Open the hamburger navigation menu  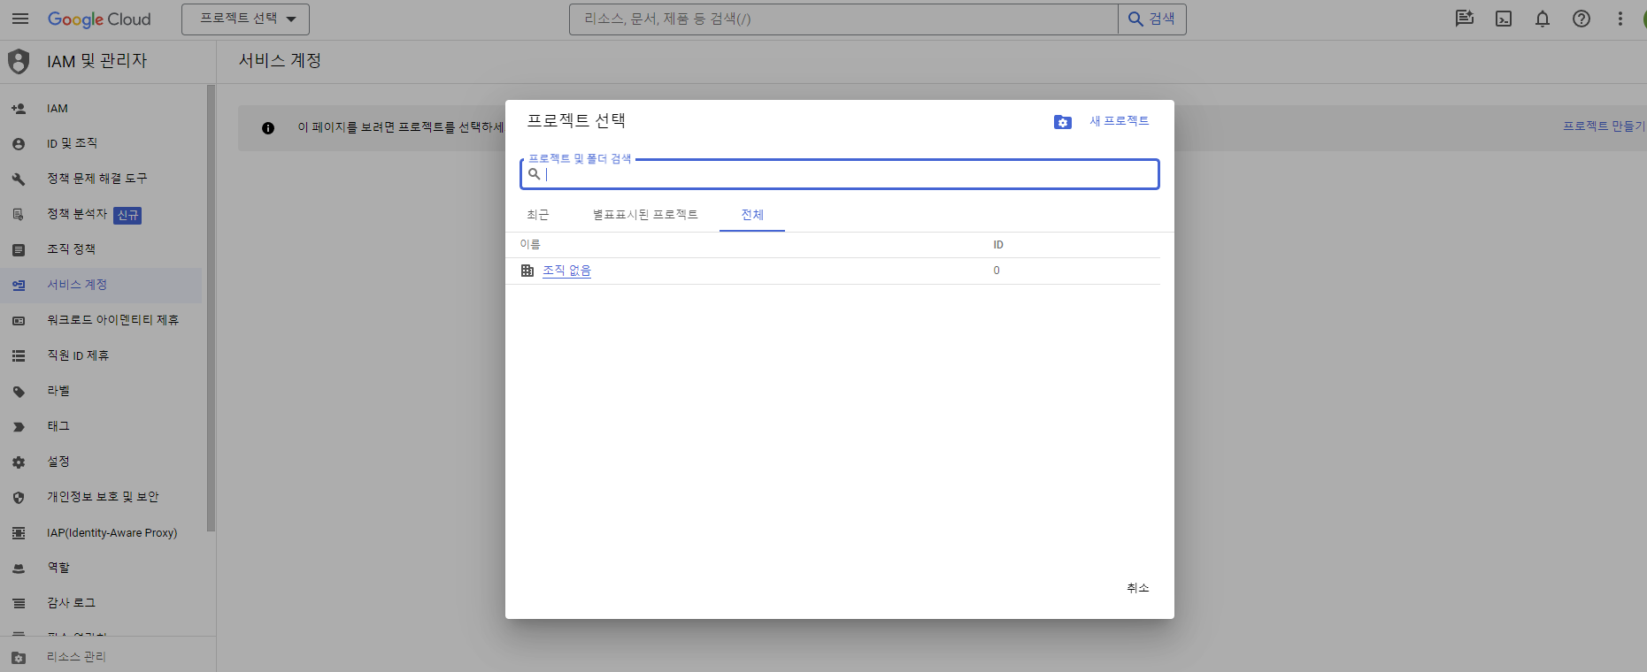coord(20,19)
